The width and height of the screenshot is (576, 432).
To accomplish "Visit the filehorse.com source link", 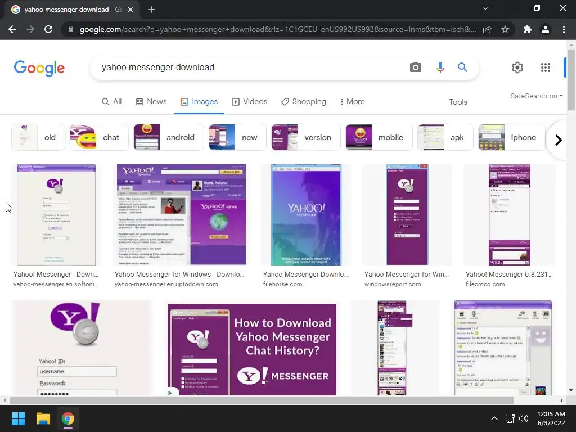I will tap(283, 284).
